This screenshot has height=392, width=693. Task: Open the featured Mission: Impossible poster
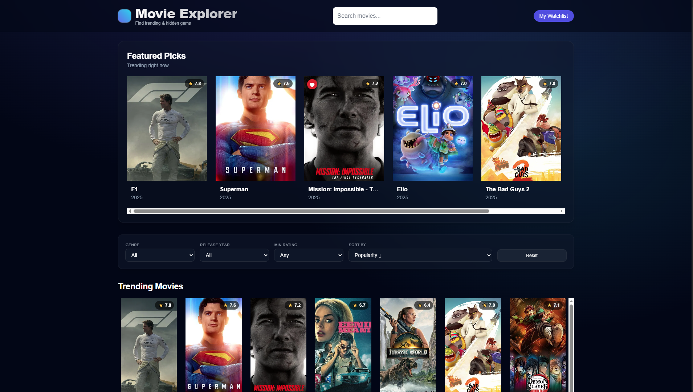(x=344, y=128)
